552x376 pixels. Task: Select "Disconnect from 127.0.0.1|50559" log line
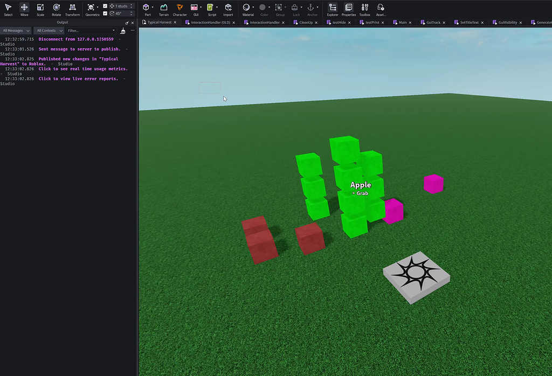76,39
